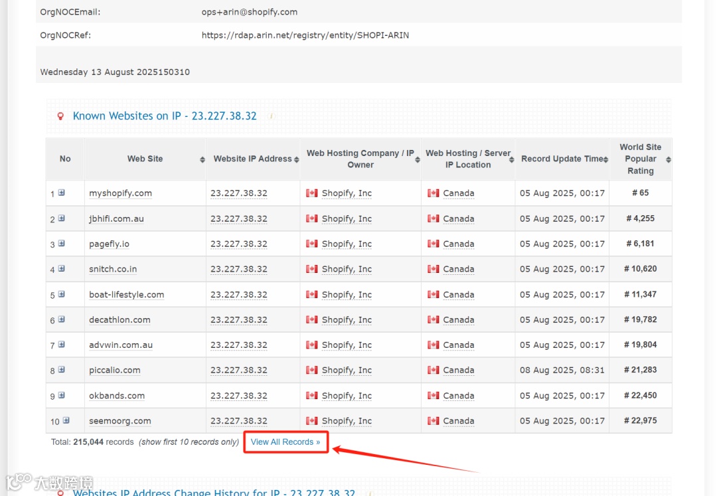Expand row 10 plus icon for seemoorg.com
The image size is (717, 496).
pyautogui.click(x=66, y=420)
